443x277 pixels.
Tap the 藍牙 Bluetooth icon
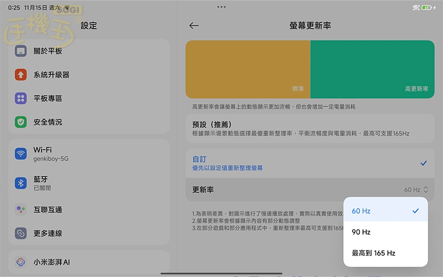[21, 183]
